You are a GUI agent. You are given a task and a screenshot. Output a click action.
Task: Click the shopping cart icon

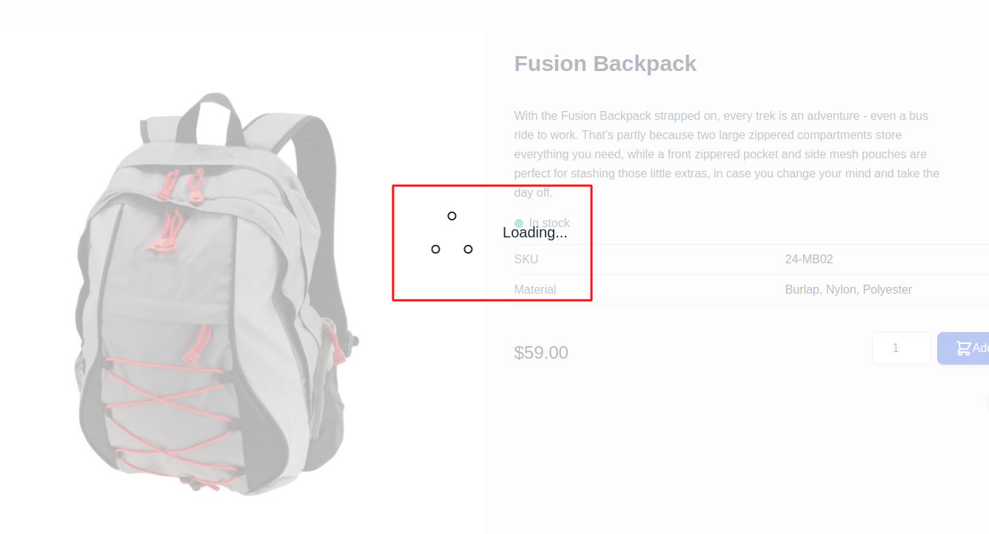[x=962, y=348]
